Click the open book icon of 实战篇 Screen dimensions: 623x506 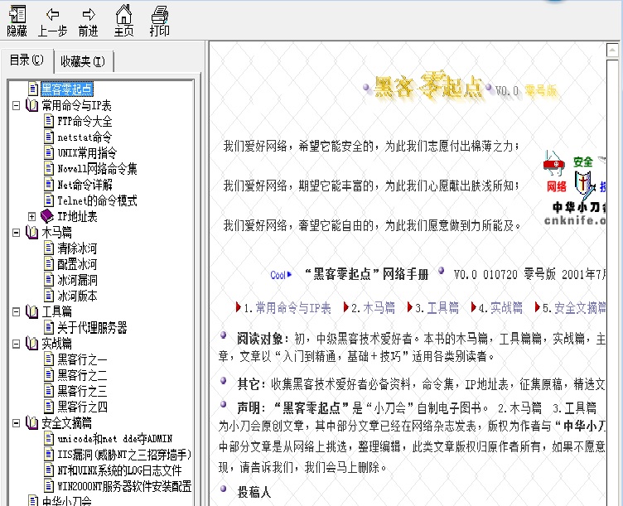(31, 343)
